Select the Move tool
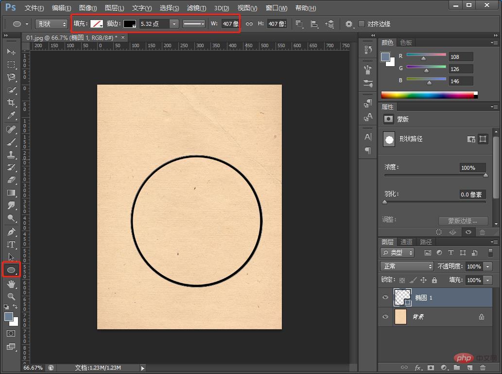 pyautogui.click(x=11, y=52)
